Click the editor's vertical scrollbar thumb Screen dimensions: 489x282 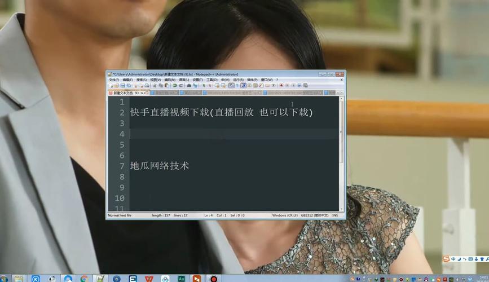(341, 131)
